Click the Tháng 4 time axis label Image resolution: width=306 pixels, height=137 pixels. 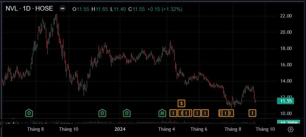point(166,129)
